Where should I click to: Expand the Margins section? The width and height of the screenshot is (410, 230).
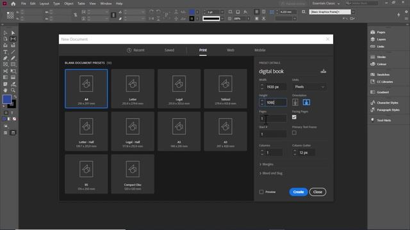pyautogui.click(x=266, y=164)
